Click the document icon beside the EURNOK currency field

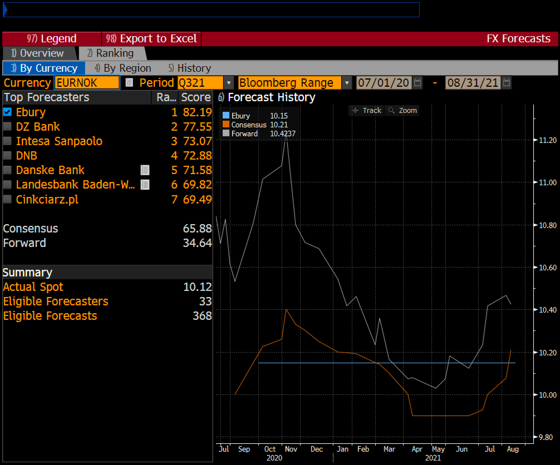[129, 83]
